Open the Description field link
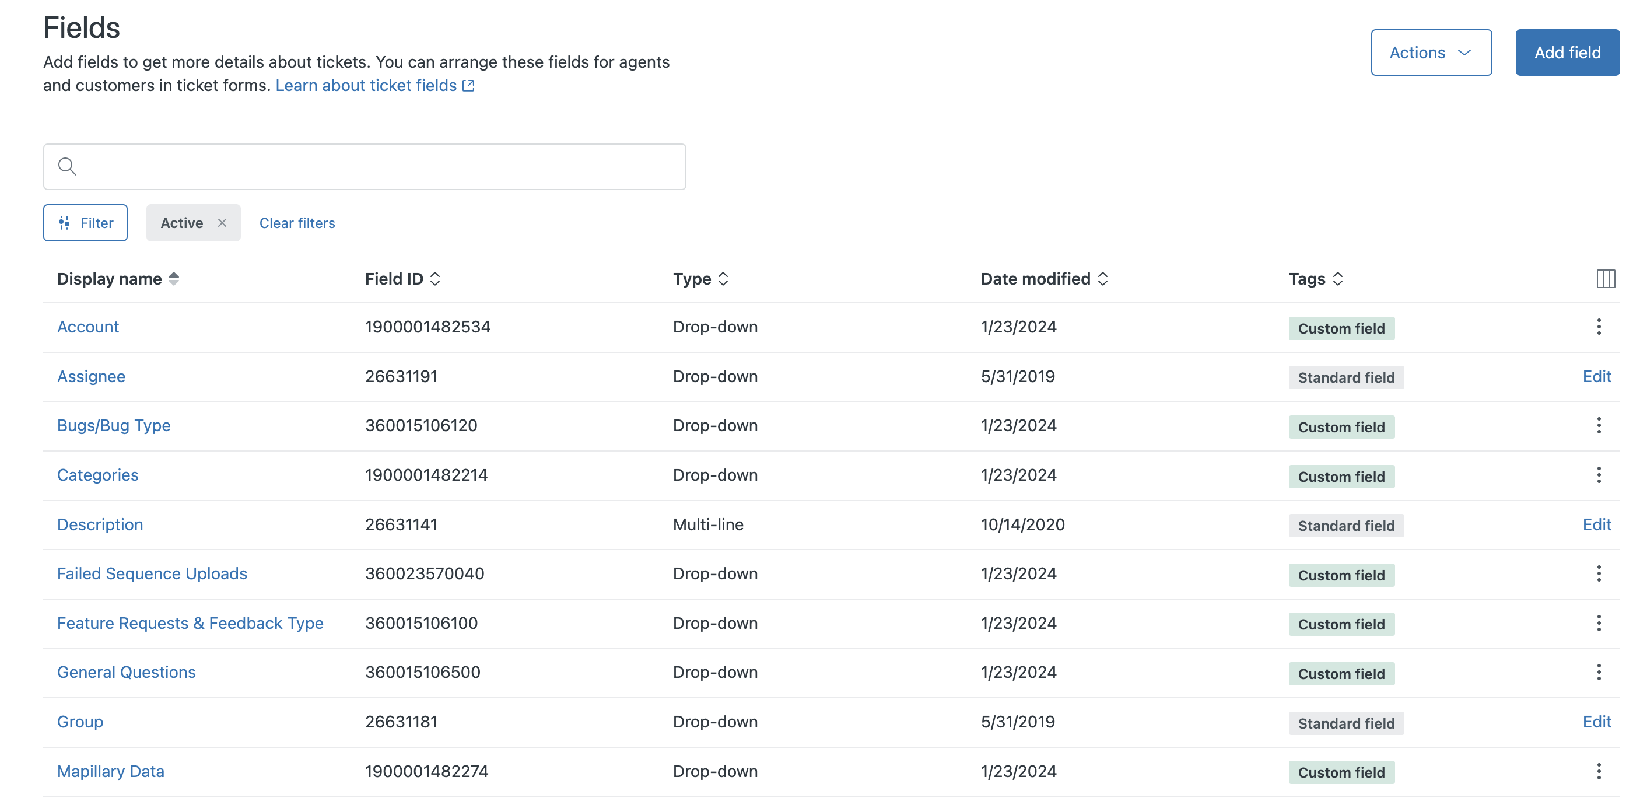Viewport: 1647px width, 798px height. click(x=100, y=524)
